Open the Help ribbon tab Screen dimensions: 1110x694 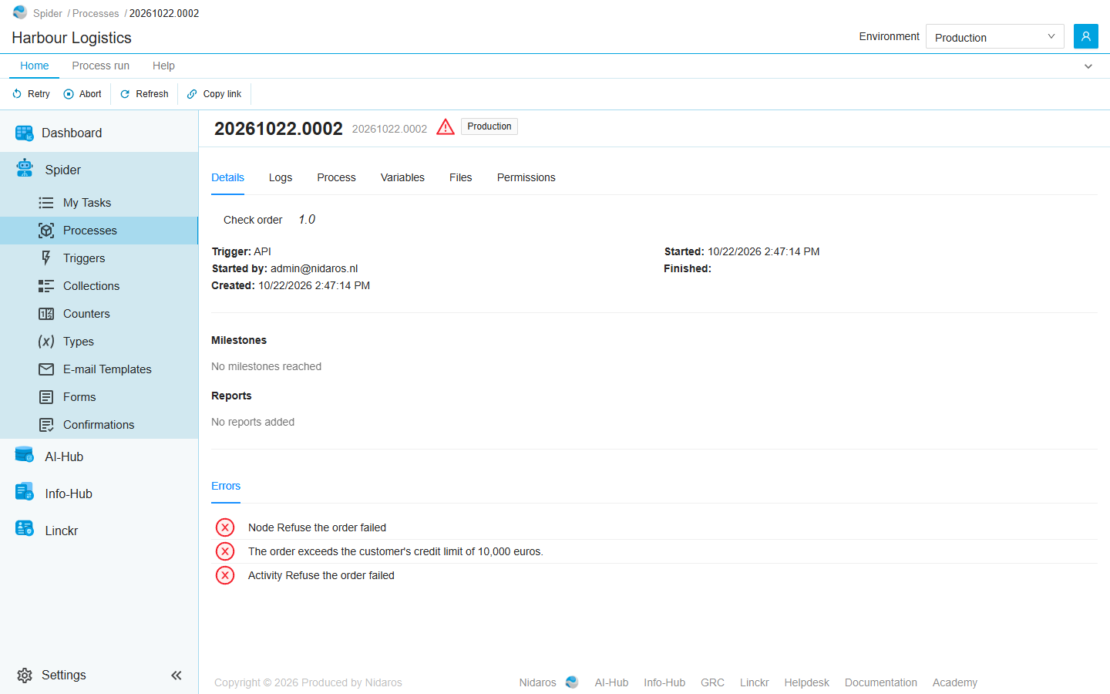pyautogui.click(x=163, y=66)
